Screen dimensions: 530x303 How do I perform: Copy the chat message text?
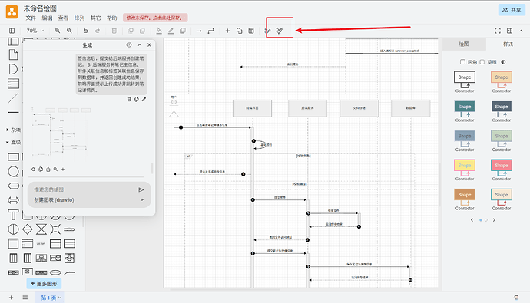coord(137,99)
